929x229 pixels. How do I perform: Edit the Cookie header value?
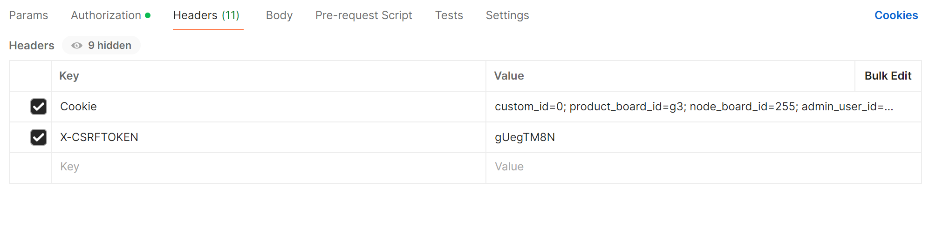pyautogui.click(x=693, y=107)
